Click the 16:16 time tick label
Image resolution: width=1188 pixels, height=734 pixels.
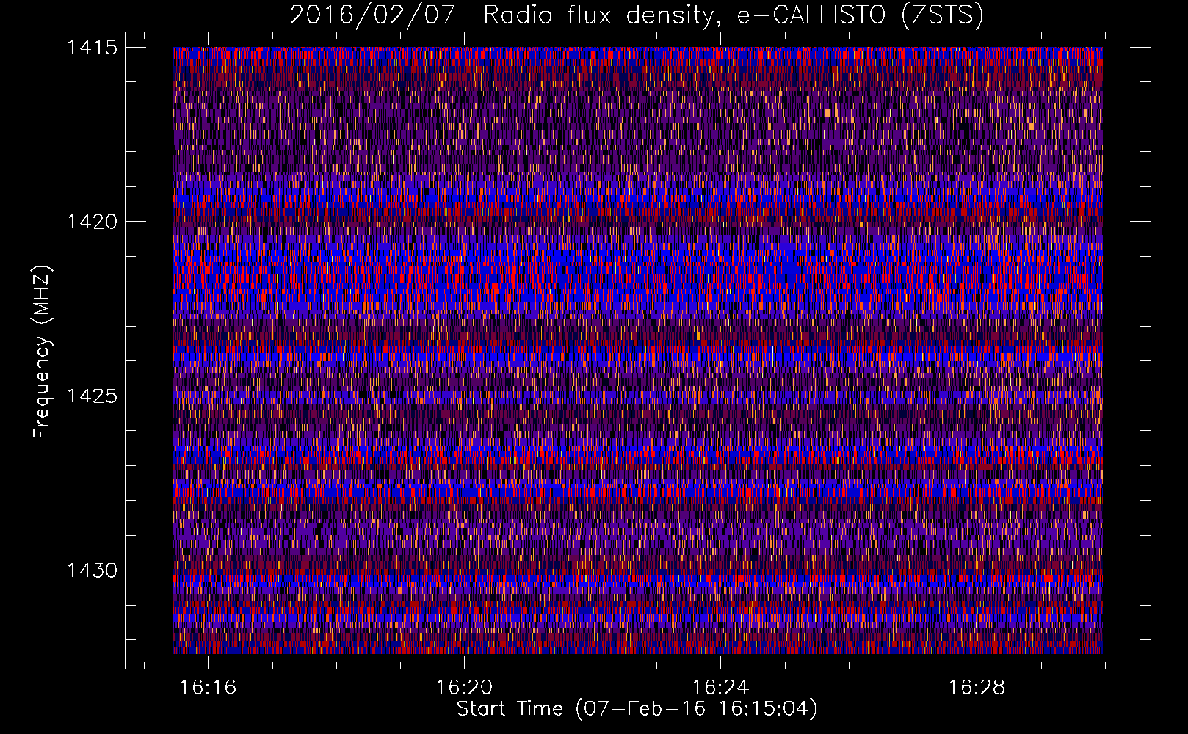point(208,688)
